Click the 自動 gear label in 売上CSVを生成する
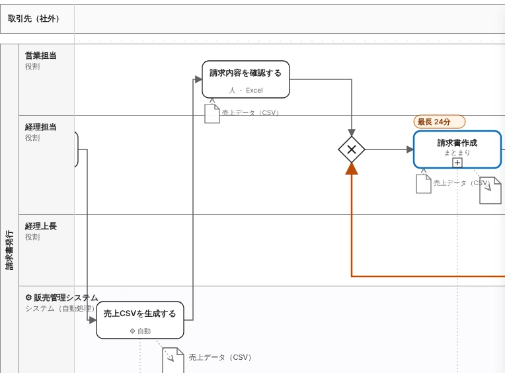This screenshot has width=505, height=373. pos(140,331)
